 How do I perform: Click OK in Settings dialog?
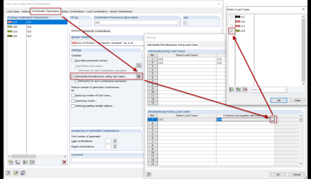pos(278,174)
